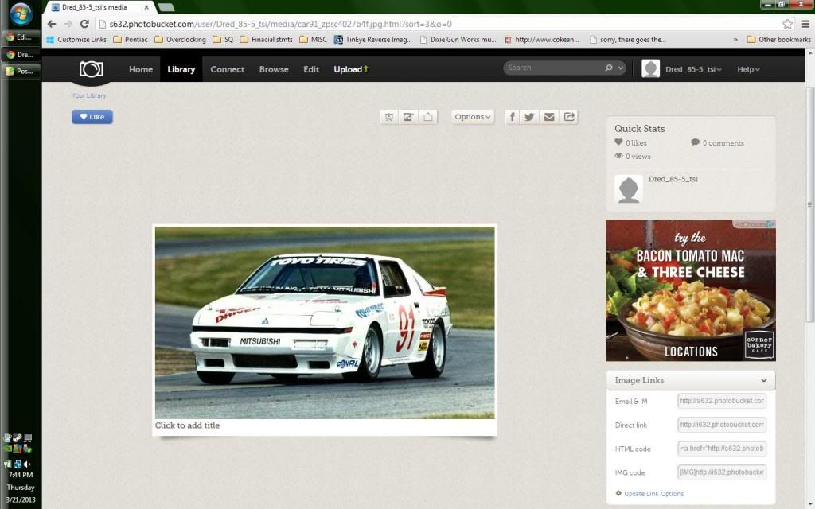
Task: Open the Dred_85-5_tsi profile link in Quick Stats
Action: (673, 179)
